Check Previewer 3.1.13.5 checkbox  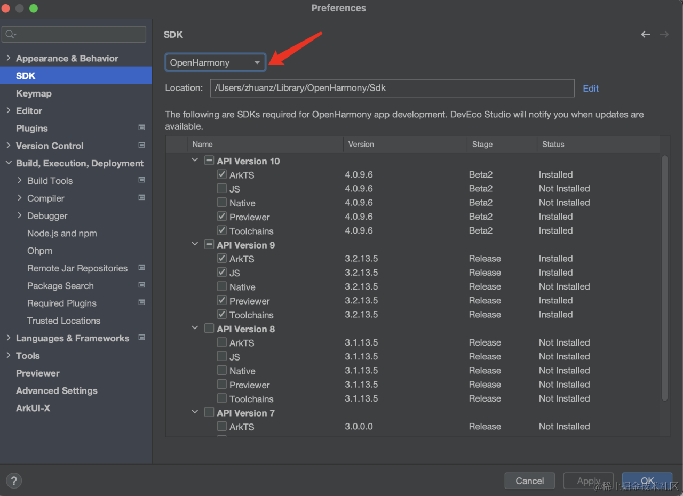coord(222,385)
